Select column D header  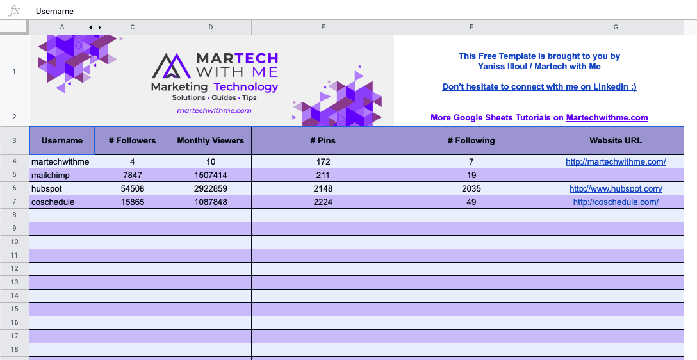211,28
